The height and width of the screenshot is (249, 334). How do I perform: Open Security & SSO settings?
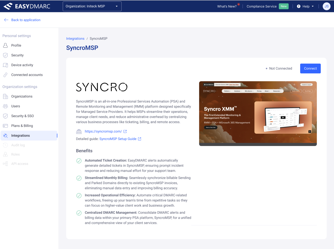[x=23, y=116]
